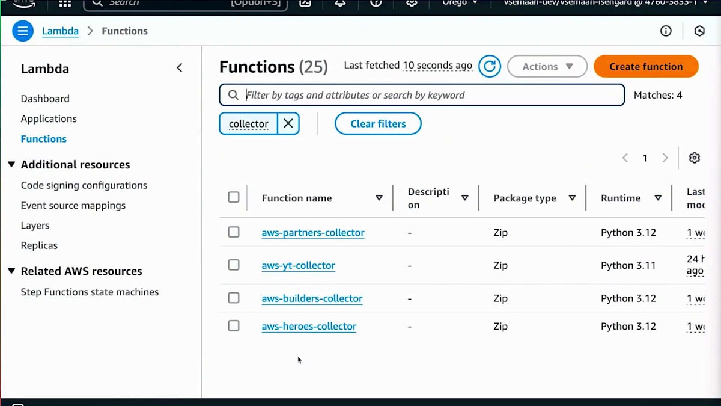Open table preferences gear icon
This screenshot has width=721, height=406.
695,158
